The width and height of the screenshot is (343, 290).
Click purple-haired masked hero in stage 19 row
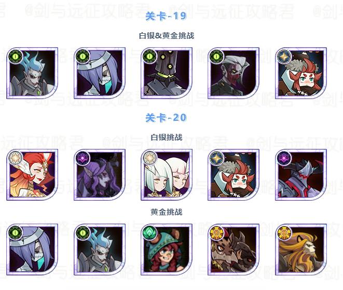(100, 73)
